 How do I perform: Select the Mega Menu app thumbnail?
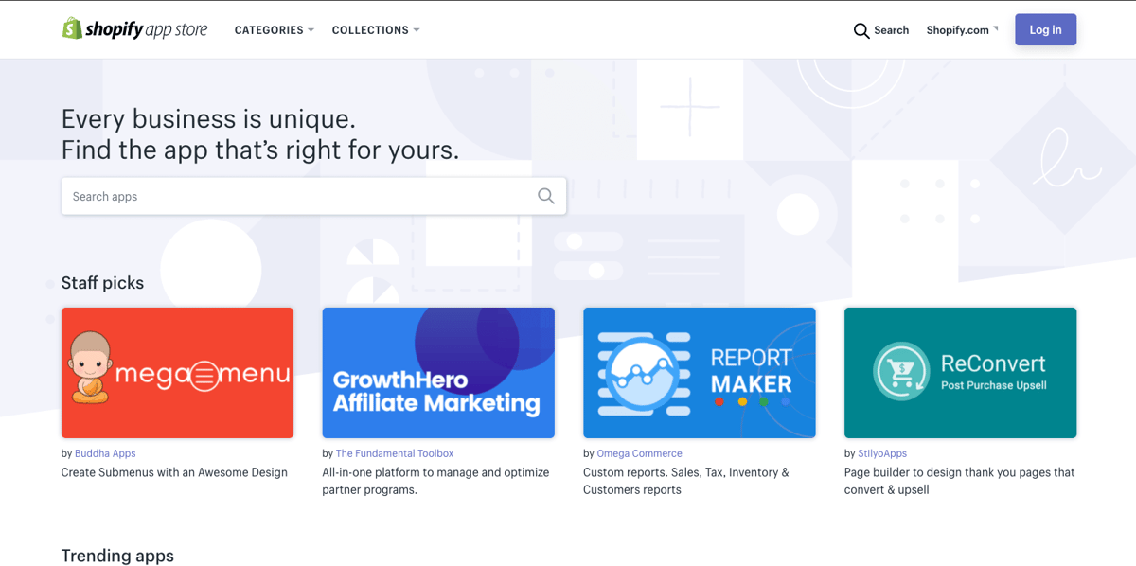pos(177,372)
